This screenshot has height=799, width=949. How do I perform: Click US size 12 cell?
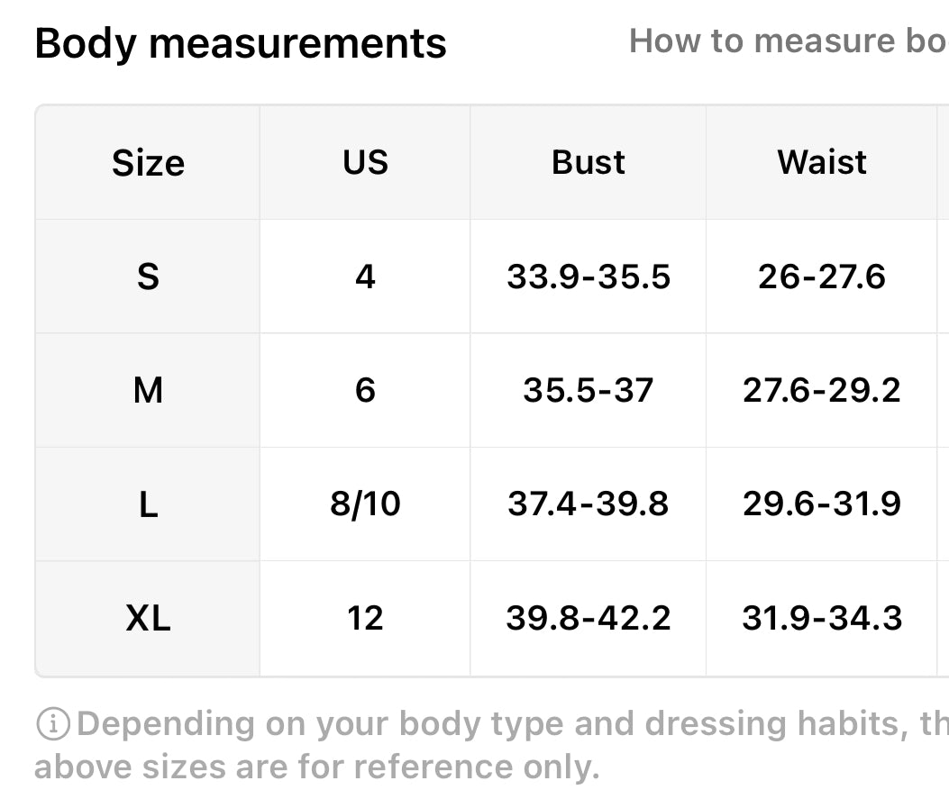coord(365,618)
